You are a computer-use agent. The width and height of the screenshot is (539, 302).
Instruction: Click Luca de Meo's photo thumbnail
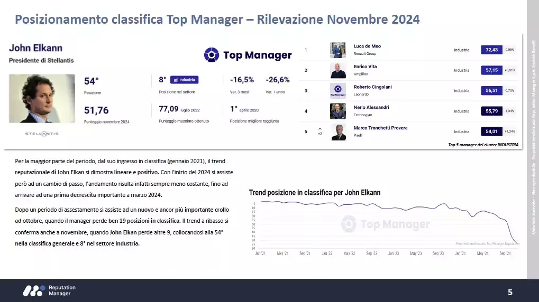pos(338,50)
